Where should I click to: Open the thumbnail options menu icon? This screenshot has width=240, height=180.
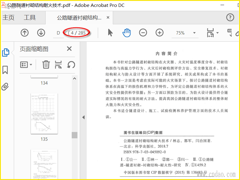(24, 65)
